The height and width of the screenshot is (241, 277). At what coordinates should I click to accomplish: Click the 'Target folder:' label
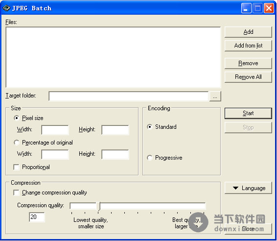(21, 96)
